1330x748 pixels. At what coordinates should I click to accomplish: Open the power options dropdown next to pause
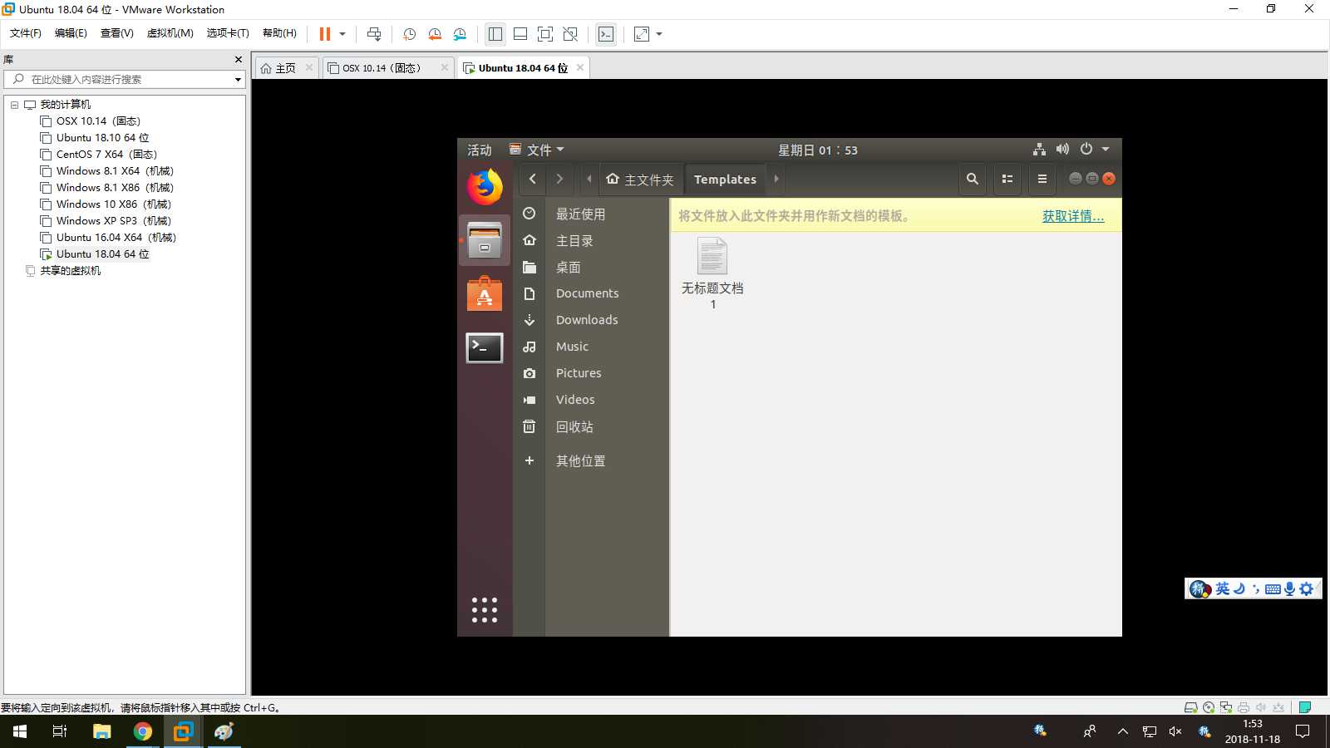[342, 34]
